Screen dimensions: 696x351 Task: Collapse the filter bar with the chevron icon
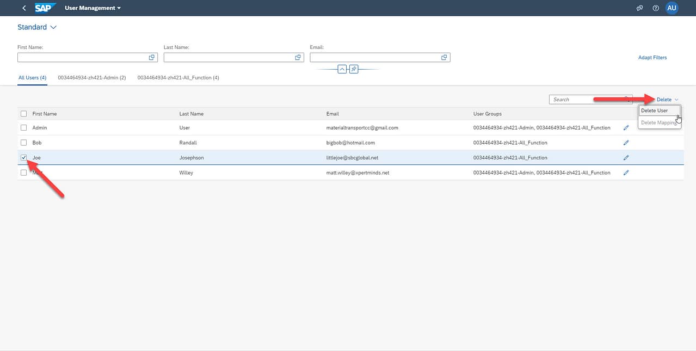[x=342, y=69]
